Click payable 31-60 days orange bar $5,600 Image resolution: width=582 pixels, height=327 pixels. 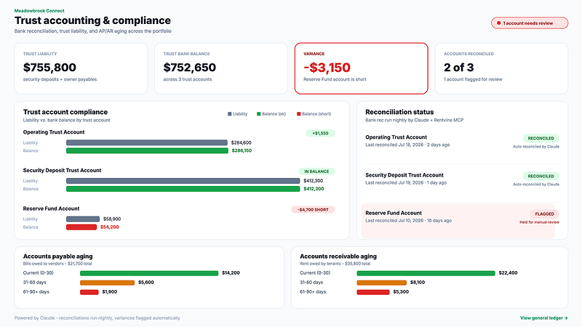coord(107,283)
